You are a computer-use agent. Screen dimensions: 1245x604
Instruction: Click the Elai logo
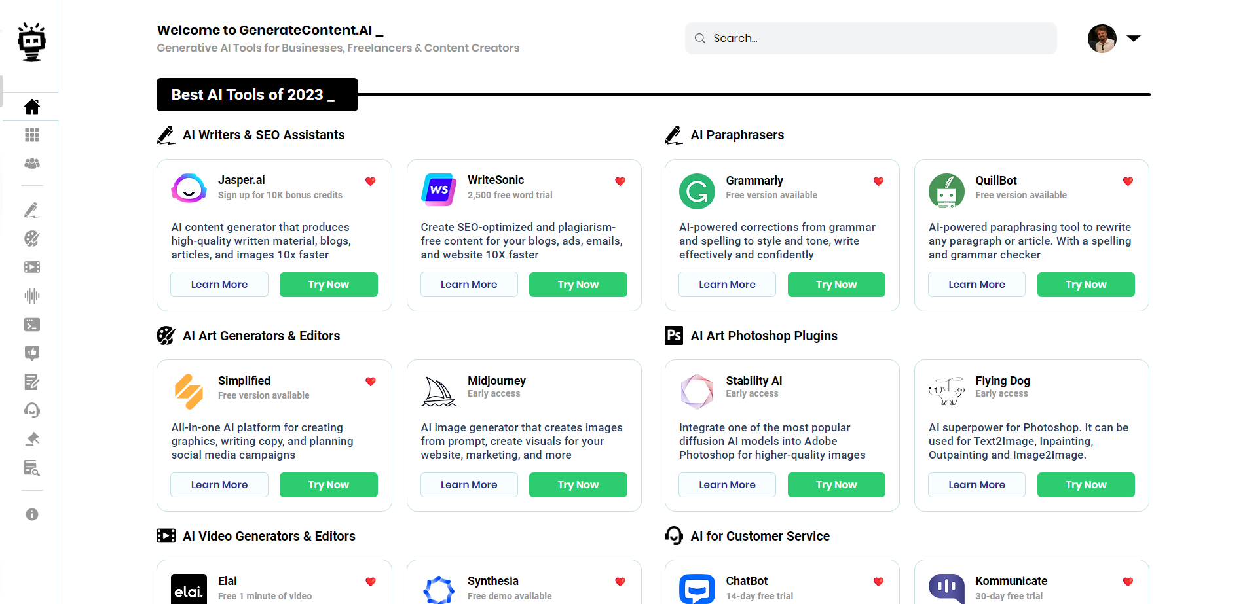point(189,589)
